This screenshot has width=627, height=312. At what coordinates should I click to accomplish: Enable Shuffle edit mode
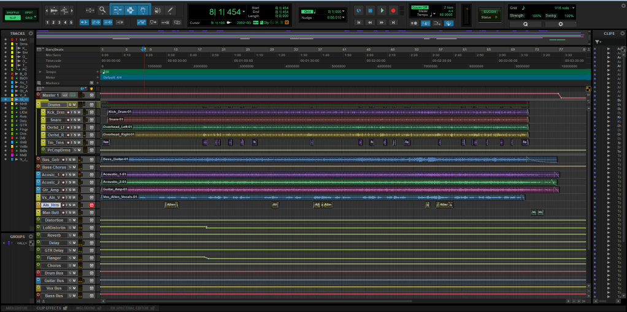13,12
